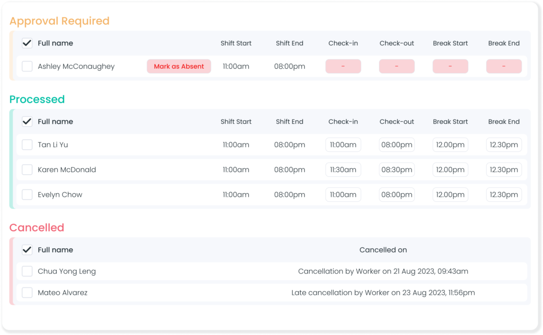Select the Mateo Alvarez checkbox
The height and width of the screenshot is (335, 543).
pyautogui.click(x=27, y=293)
